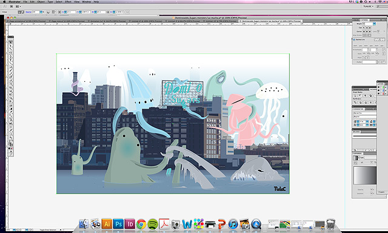Click the Unite shape mode in Pathfinder
Viewport: 388px width, 233px height.
355,96
